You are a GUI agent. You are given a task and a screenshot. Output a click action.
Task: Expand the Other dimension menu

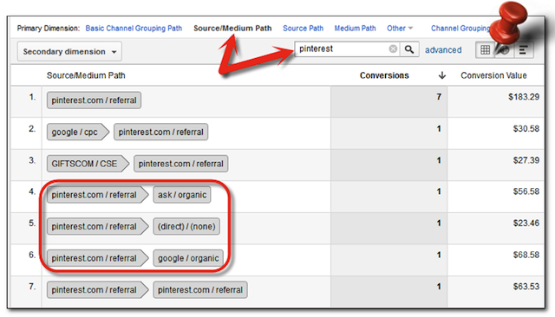400,29
